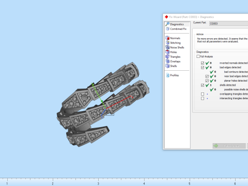Enable the intersecting triangles detected checkbox
The height and width of the screenshot is (186, 248).
pos(203,98)
